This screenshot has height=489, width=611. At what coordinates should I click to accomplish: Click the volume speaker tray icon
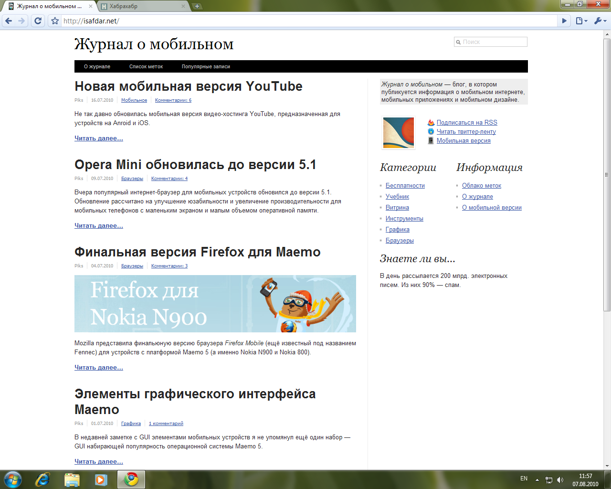[560, 480]
